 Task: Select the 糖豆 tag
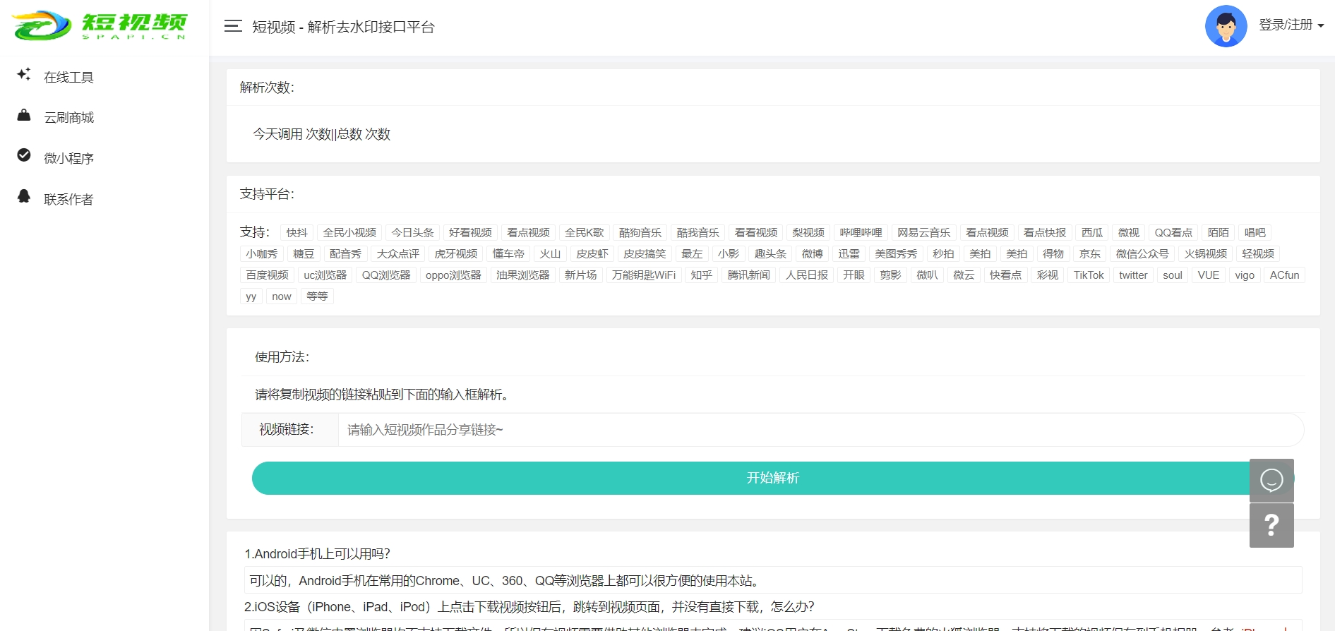point(304,254)
